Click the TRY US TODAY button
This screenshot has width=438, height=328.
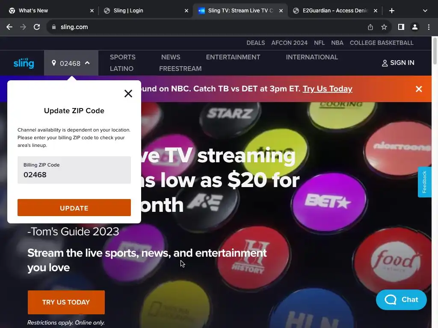pyautogui.click(x=66, y=302)
